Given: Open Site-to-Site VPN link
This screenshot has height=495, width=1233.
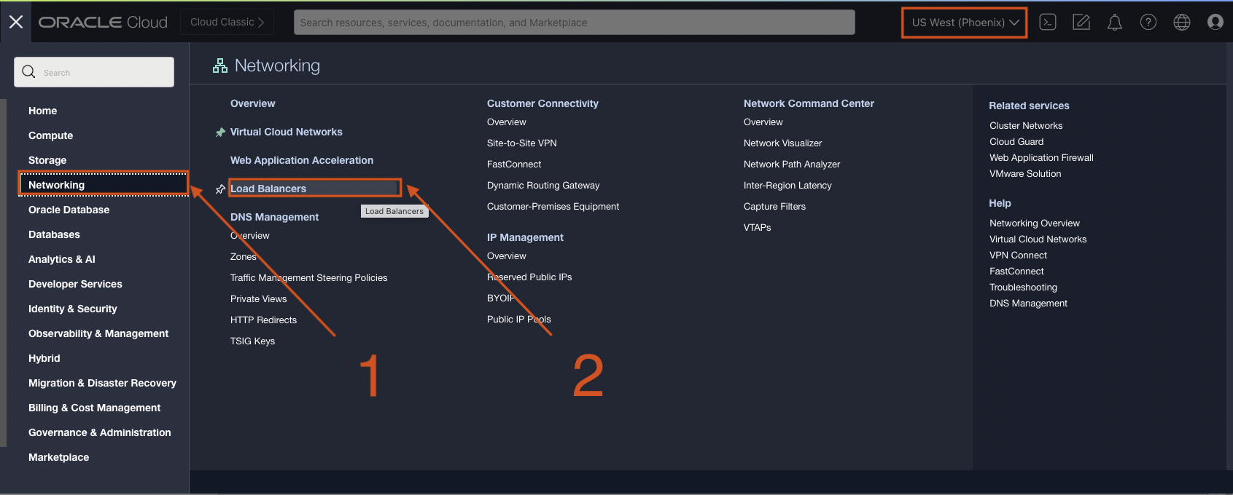Looking at the screenshot, I should point(521,143).
